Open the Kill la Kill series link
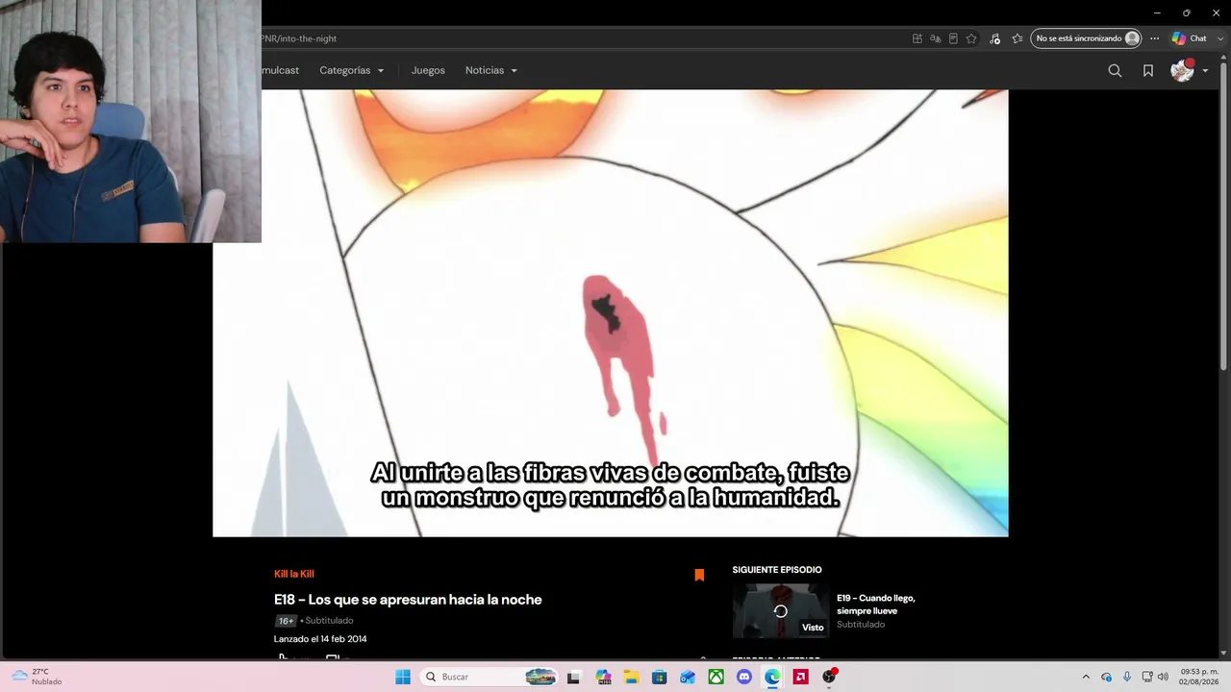The width and height of the screenshot is (1231, 692). pos(294,574)
